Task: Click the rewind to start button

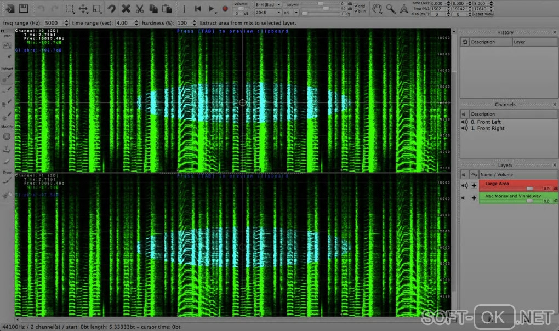Action: click(x=198, y=9)
